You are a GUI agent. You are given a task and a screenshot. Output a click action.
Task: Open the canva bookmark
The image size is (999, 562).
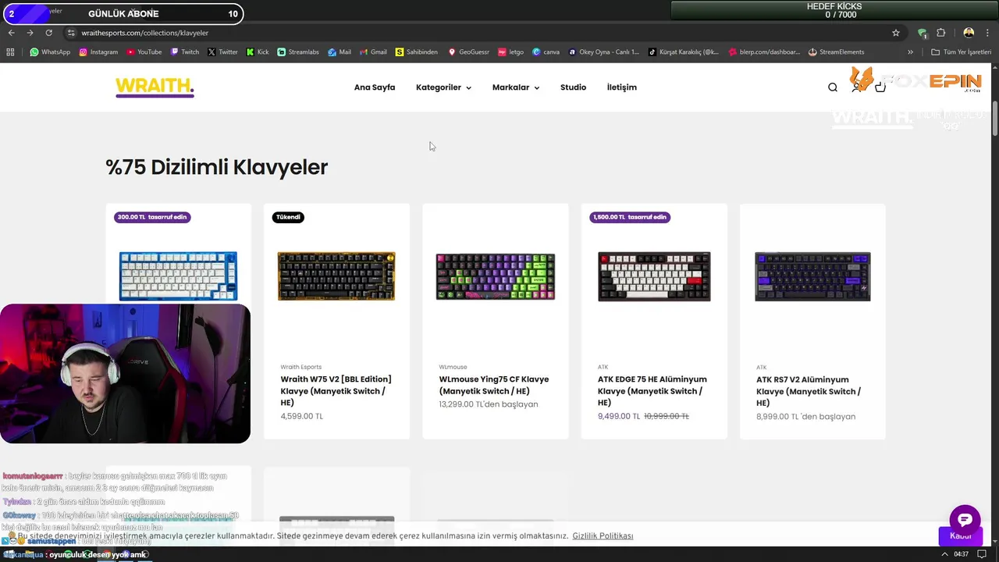click(546, 52)
